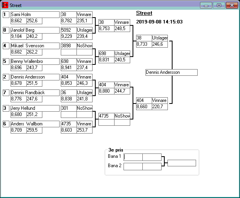The image size is (240, 198).
Task: Click the 8,660 time in final round
Action: pos(144,106)
